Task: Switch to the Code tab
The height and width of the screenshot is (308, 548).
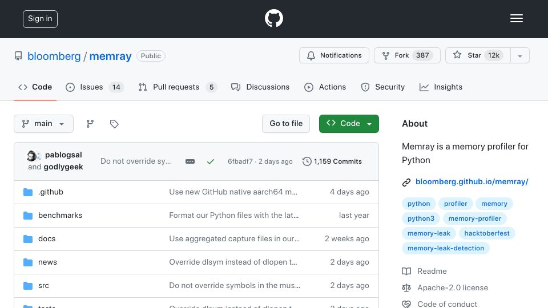Action: click(35, 87)
